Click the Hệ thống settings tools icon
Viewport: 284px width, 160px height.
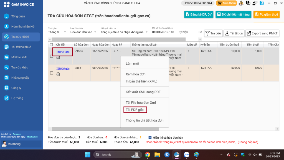pos(6,98)
